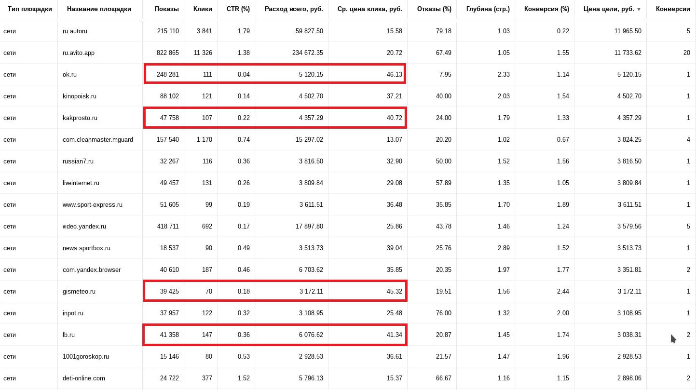696x390 pixels.
Task: Click the impressions value 248 281
Action: pyautogui.click(x=168, y=74)
